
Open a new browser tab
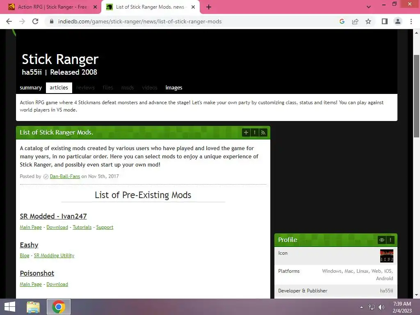pos(209,7)
